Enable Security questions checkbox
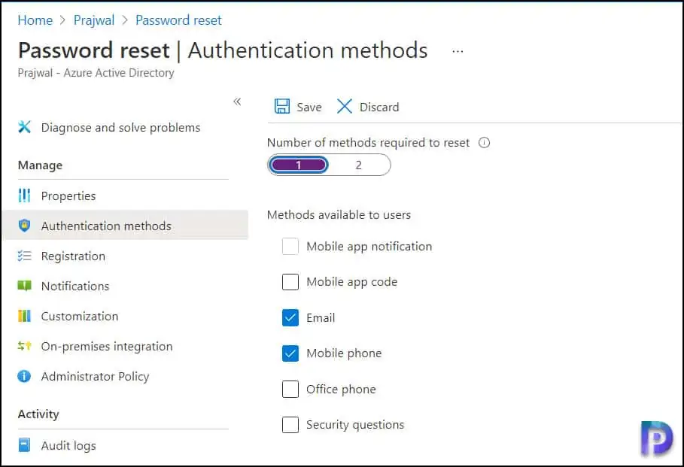684x467 pixels. 290,425
